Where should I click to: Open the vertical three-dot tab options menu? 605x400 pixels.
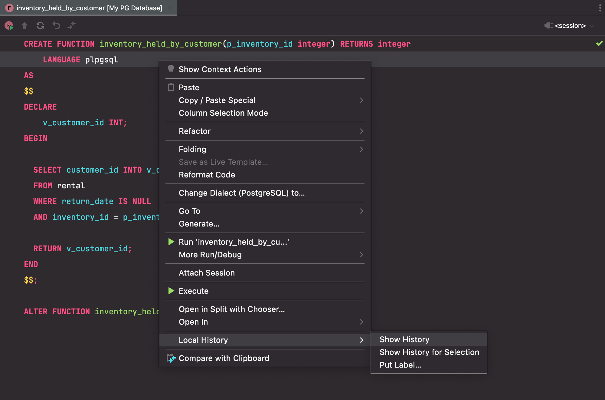tap(600, 8)
